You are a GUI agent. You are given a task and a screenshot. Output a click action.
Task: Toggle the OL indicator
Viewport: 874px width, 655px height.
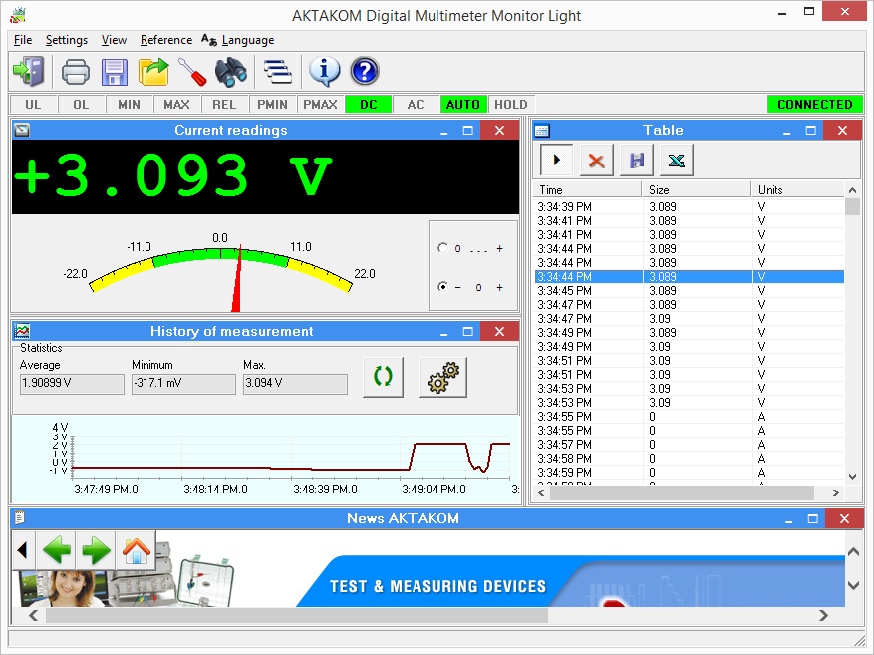tap(81, 105)
